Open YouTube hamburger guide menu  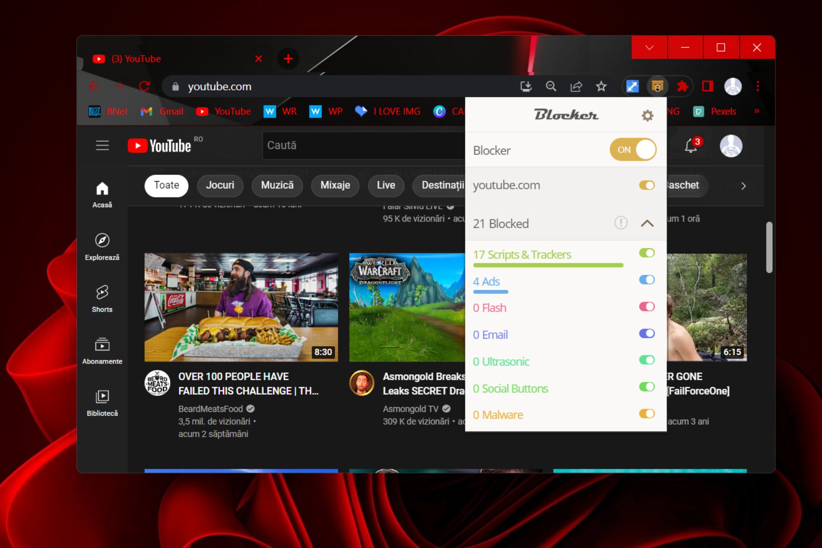(x=102, y=146)
